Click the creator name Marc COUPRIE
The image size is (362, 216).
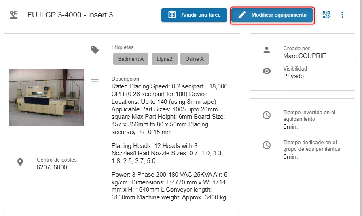(x=304, y=56)
